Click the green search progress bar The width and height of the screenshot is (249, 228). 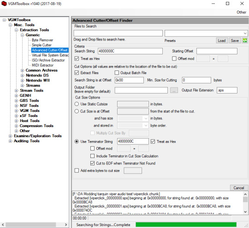(x=186, y=225)
